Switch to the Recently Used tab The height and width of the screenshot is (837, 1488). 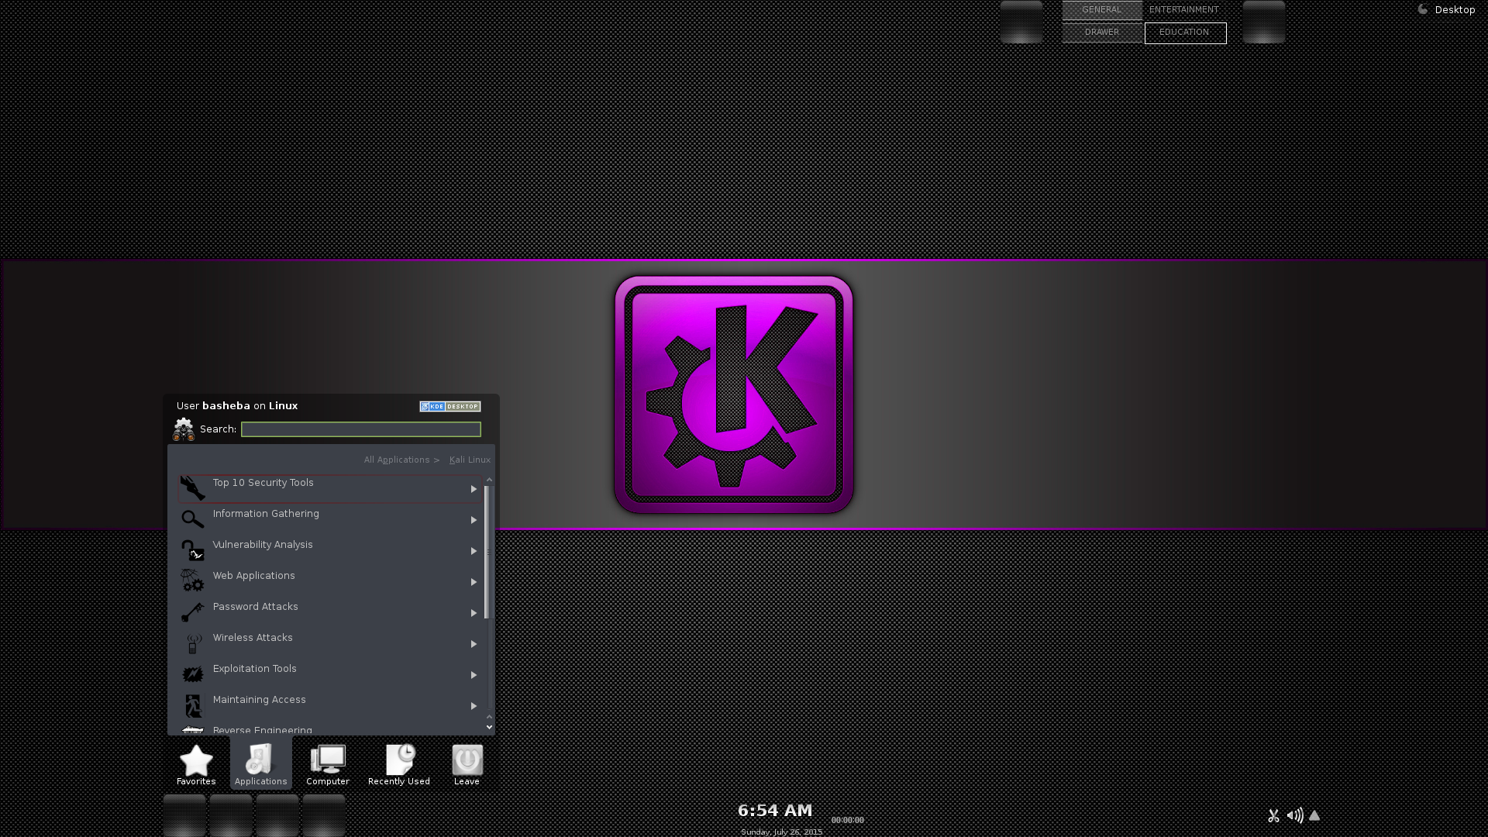pyautogui.click(x=399, y=765)
